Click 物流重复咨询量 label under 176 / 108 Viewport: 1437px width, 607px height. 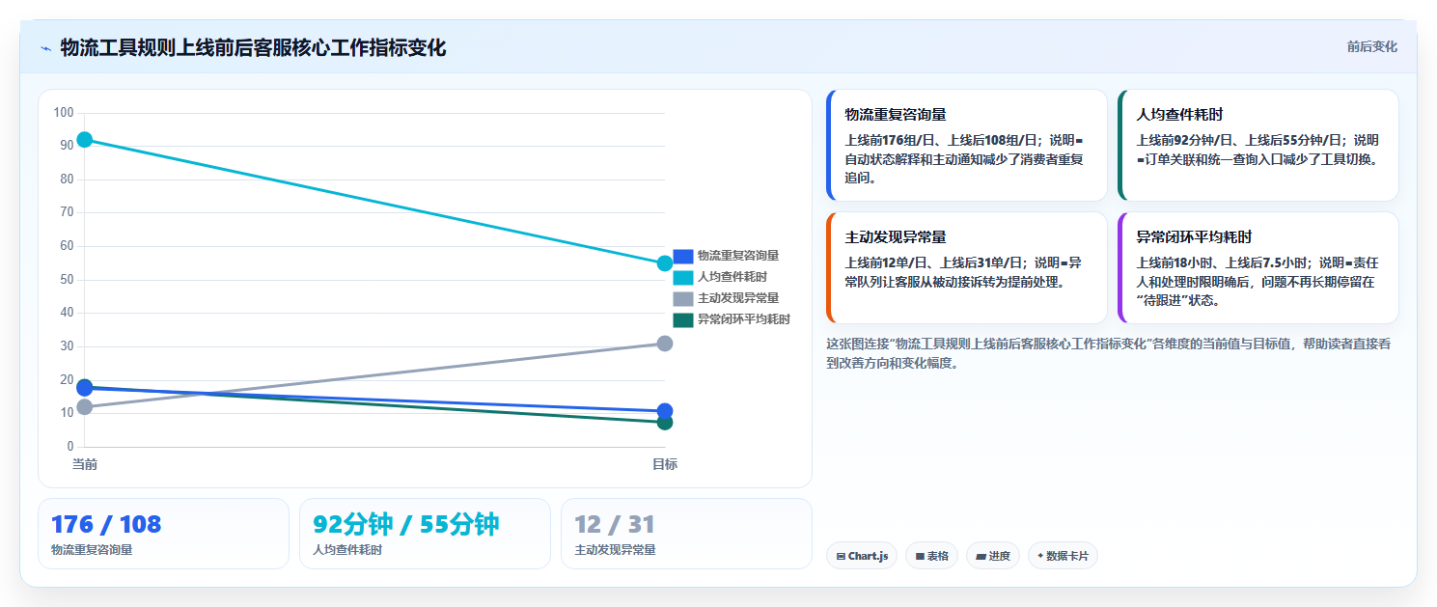(x=92, y=550)
